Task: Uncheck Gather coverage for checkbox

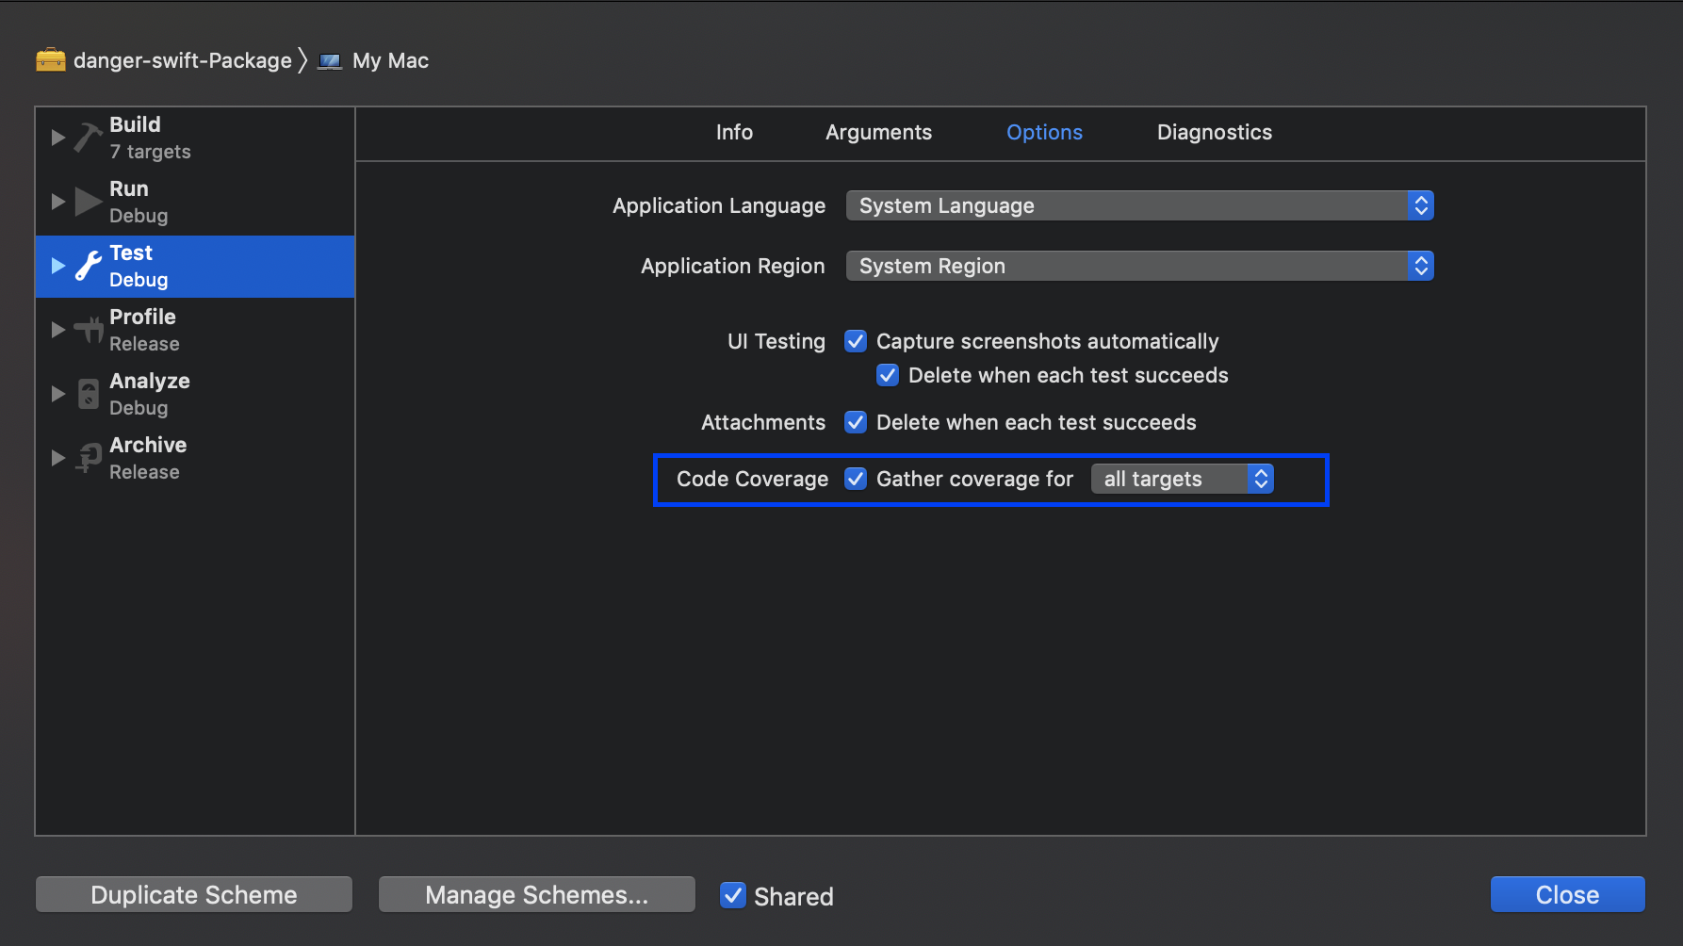Action: [x=856, y=479]
